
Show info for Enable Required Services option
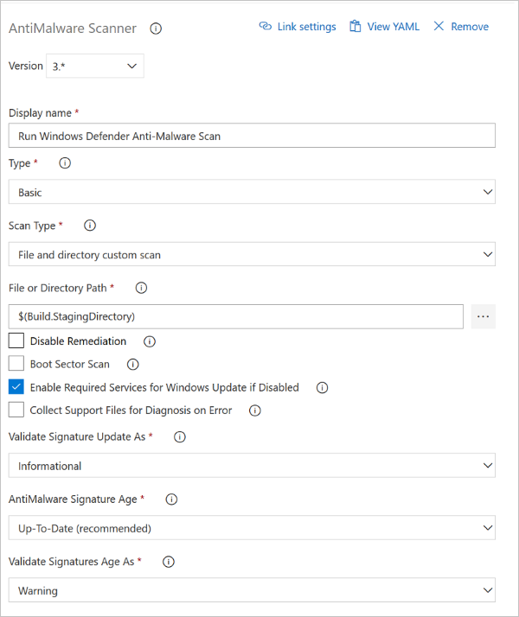tap(322, 388)
